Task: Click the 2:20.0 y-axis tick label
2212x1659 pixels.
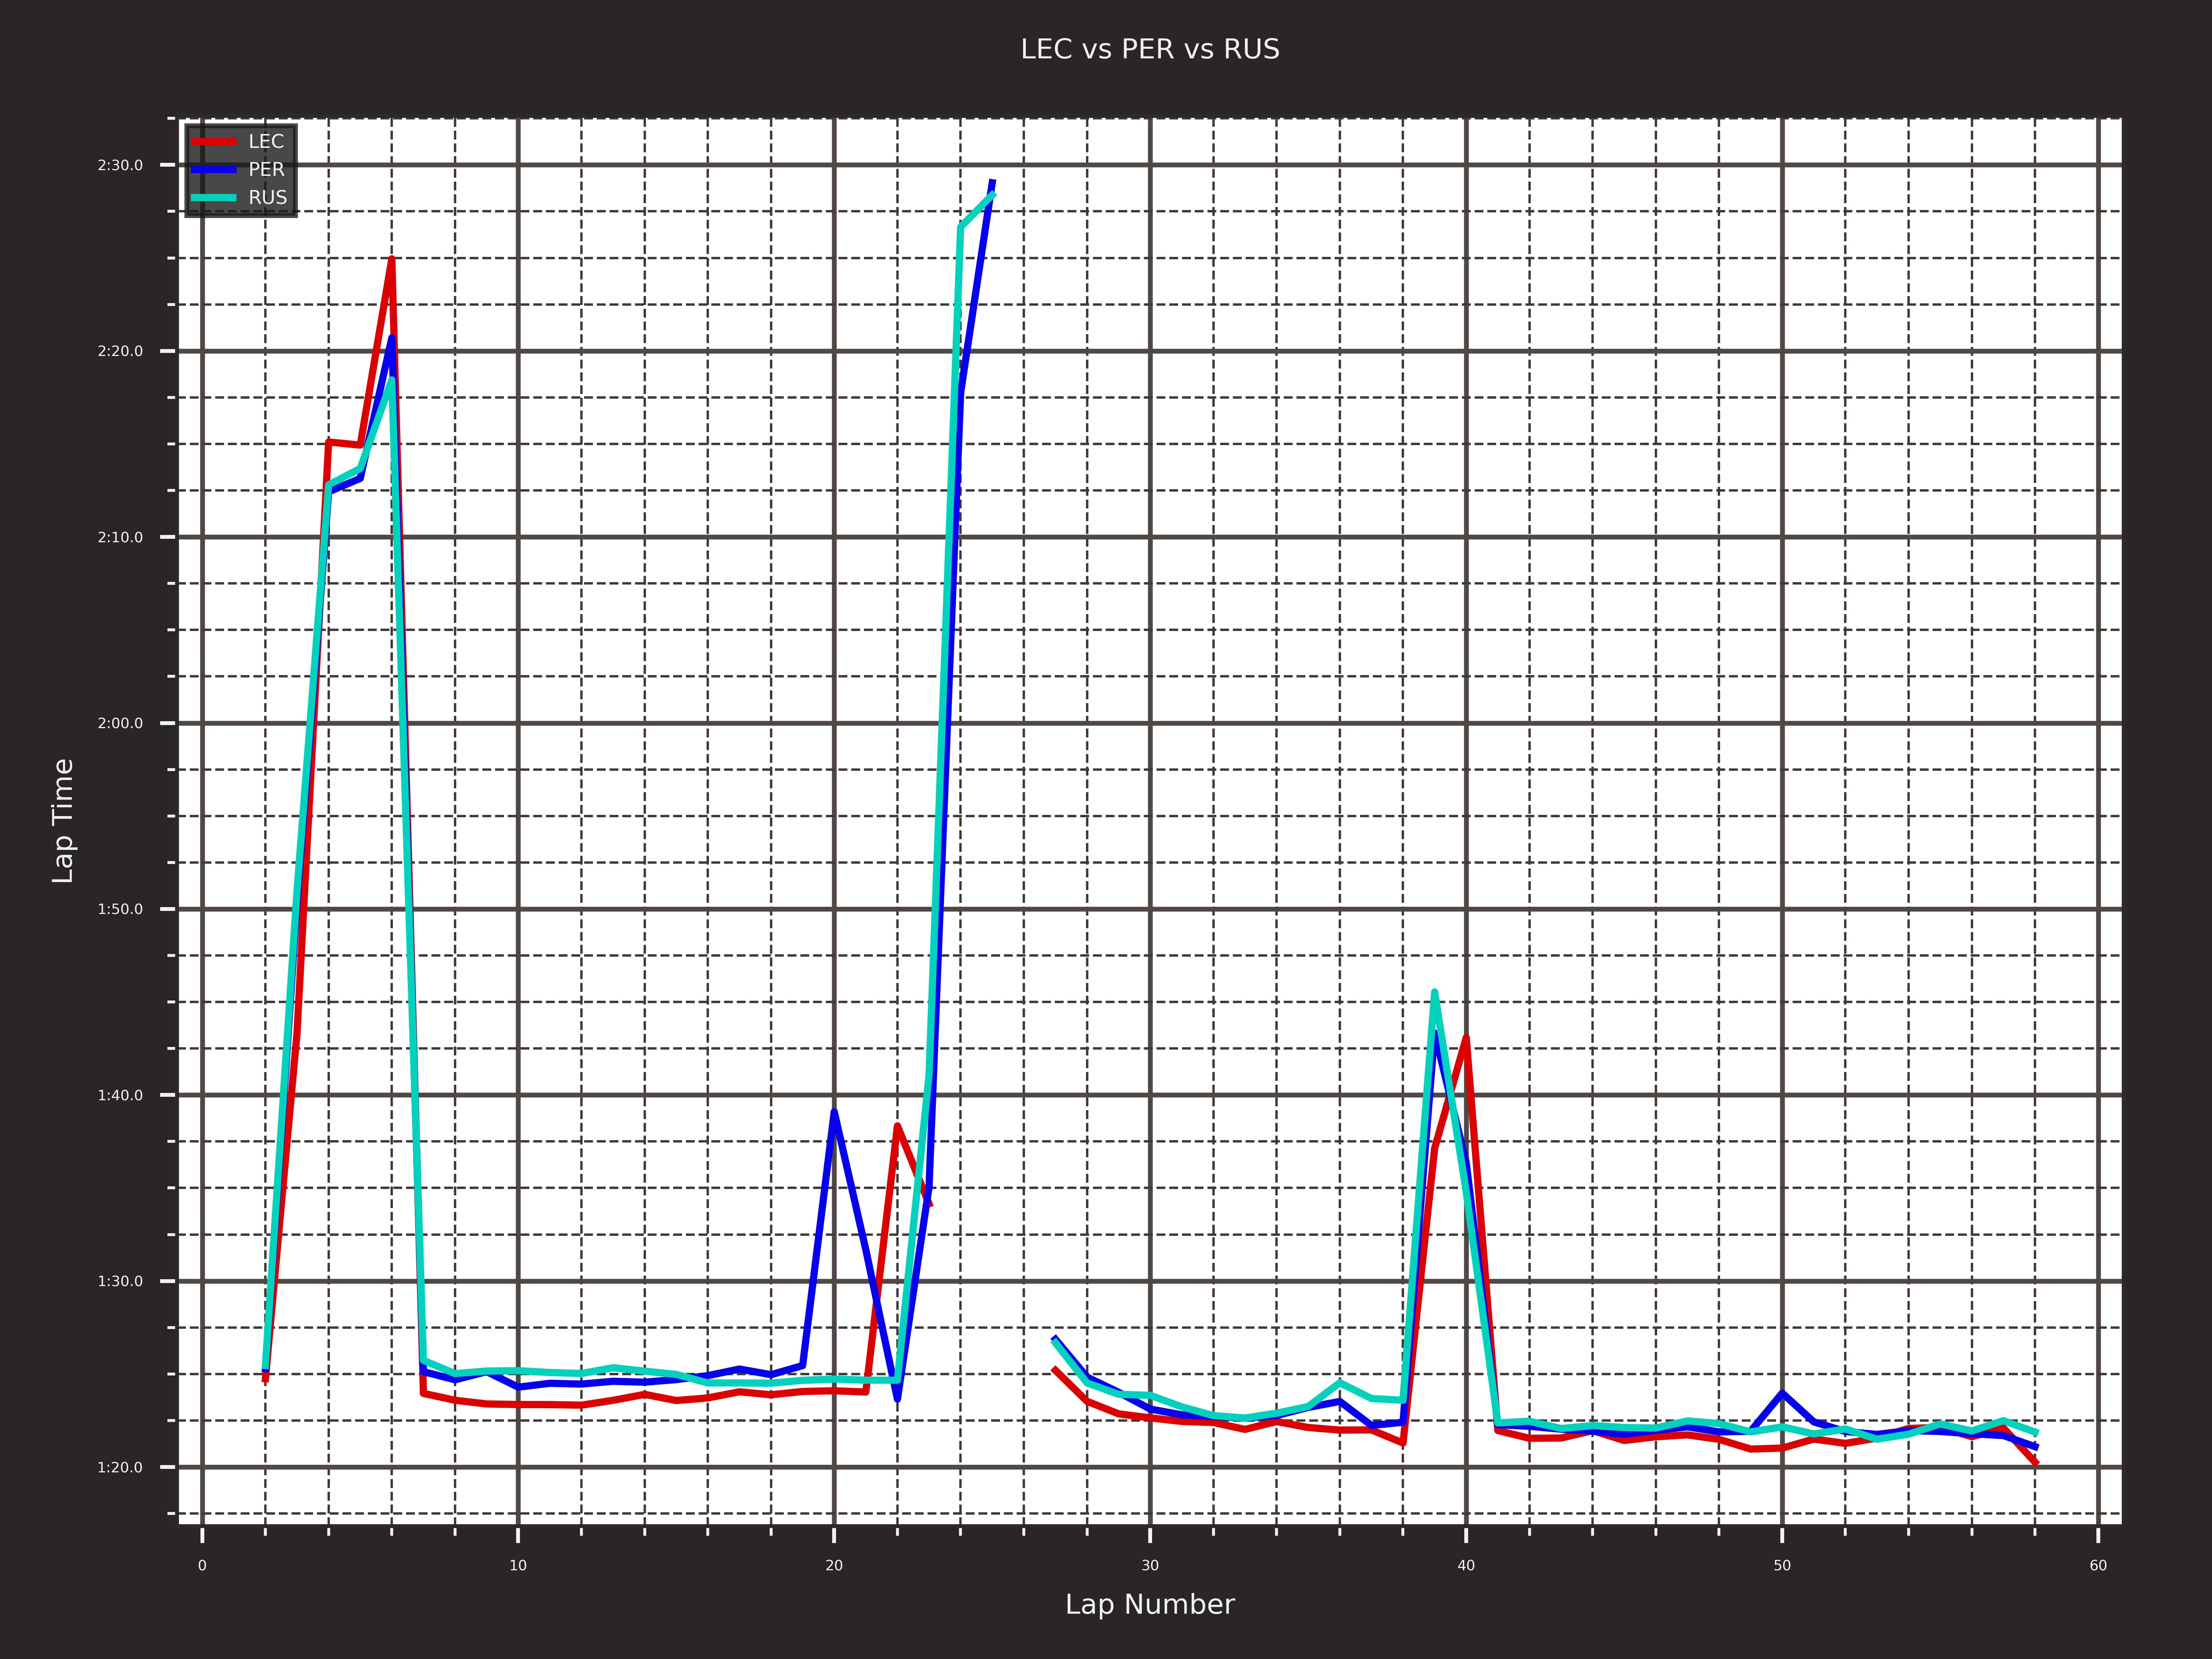Action: coord(120,351)
